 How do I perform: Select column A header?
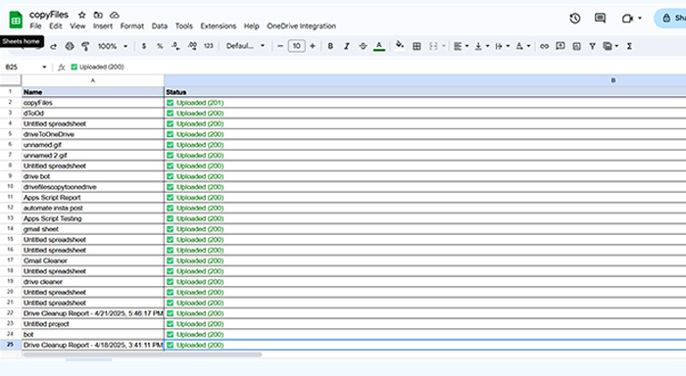point(93,80)
